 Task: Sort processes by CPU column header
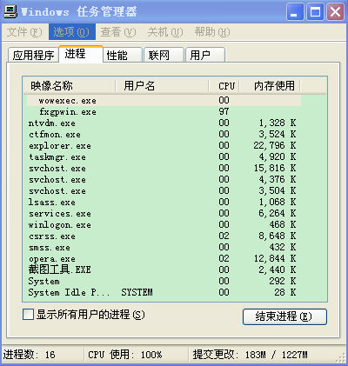224,86
